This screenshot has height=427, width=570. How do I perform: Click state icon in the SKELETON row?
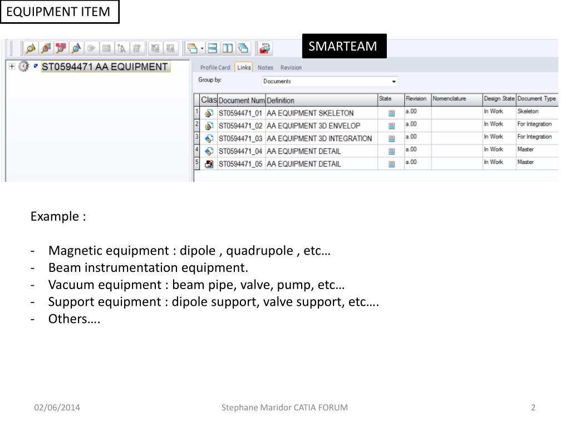(x=391, y=113)
